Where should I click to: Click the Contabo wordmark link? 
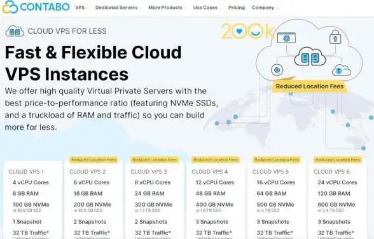click(x=45, y=7)
